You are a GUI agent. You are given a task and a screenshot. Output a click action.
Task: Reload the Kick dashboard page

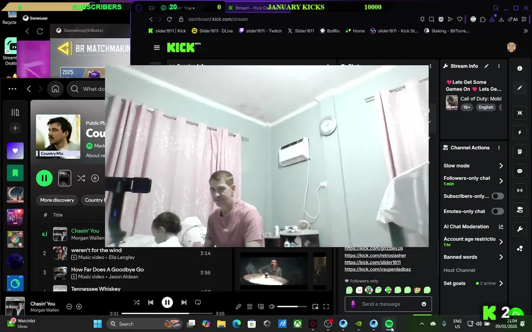(169, 19)
